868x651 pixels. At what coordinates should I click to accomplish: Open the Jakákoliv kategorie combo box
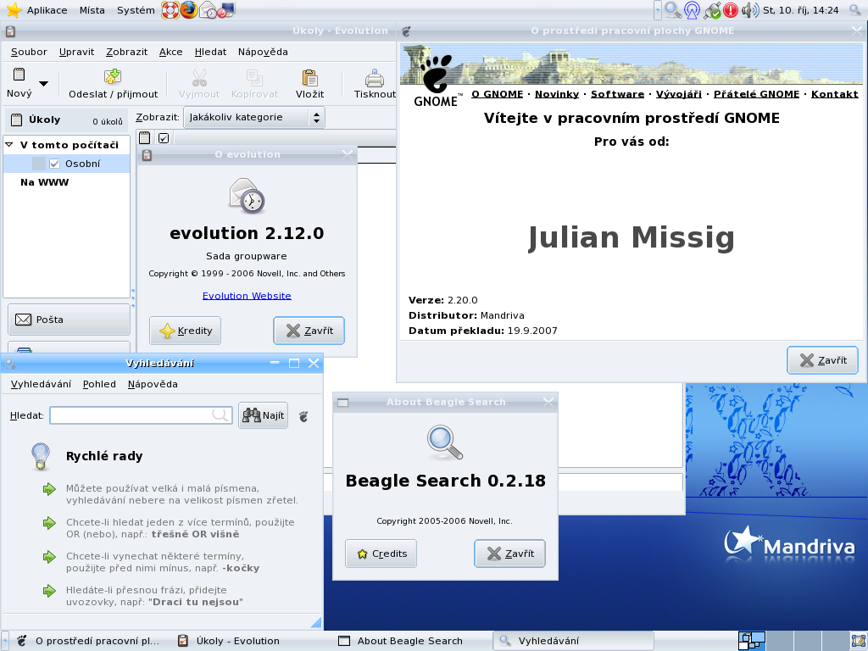[x=254, y=117]
